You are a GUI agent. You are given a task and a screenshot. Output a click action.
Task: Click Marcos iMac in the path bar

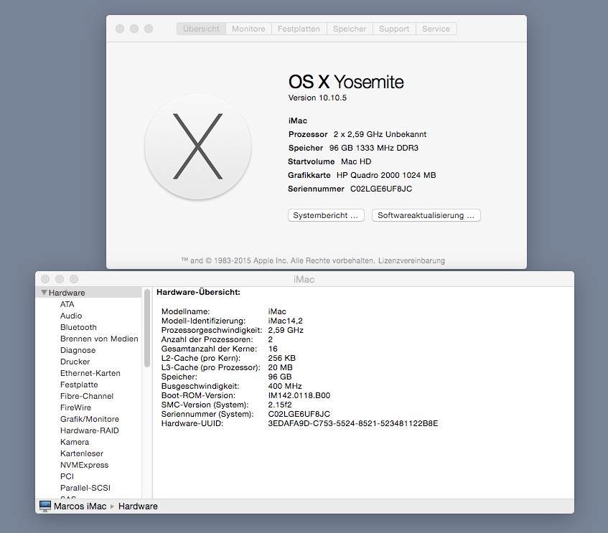(80, 506)
